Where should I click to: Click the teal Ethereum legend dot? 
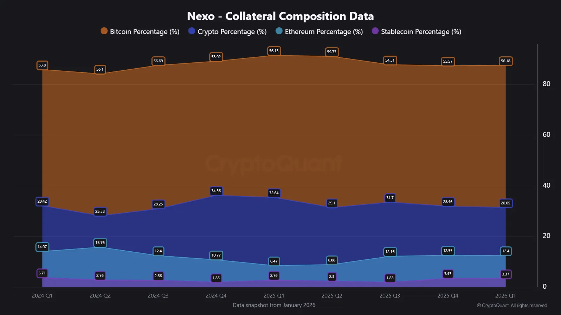pos(279,31)
